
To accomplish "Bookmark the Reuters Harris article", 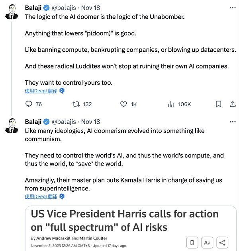I will [192, 242].
